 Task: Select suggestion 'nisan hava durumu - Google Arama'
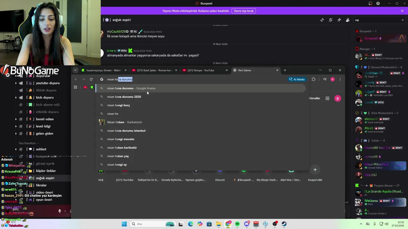[x=201, y=88]
